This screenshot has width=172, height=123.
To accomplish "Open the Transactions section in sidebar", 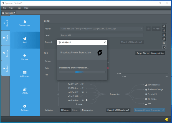I will click(25, 23).
